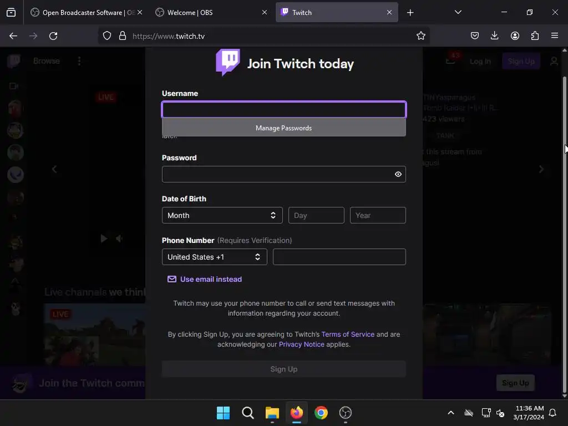Click the site security padlock icon
The image size is (568, 426).
click(123, 36)
